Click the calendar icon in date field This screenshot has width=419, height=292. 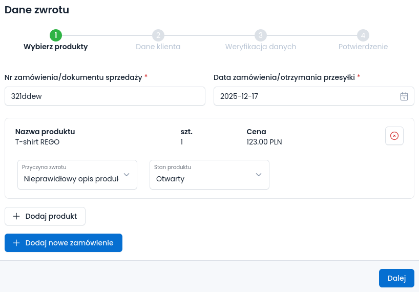point(404,96)
